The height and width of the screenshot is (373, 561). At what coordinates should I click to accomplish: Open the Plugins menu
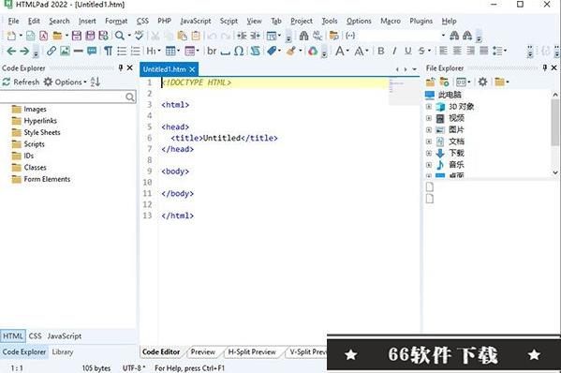(421, 22)
